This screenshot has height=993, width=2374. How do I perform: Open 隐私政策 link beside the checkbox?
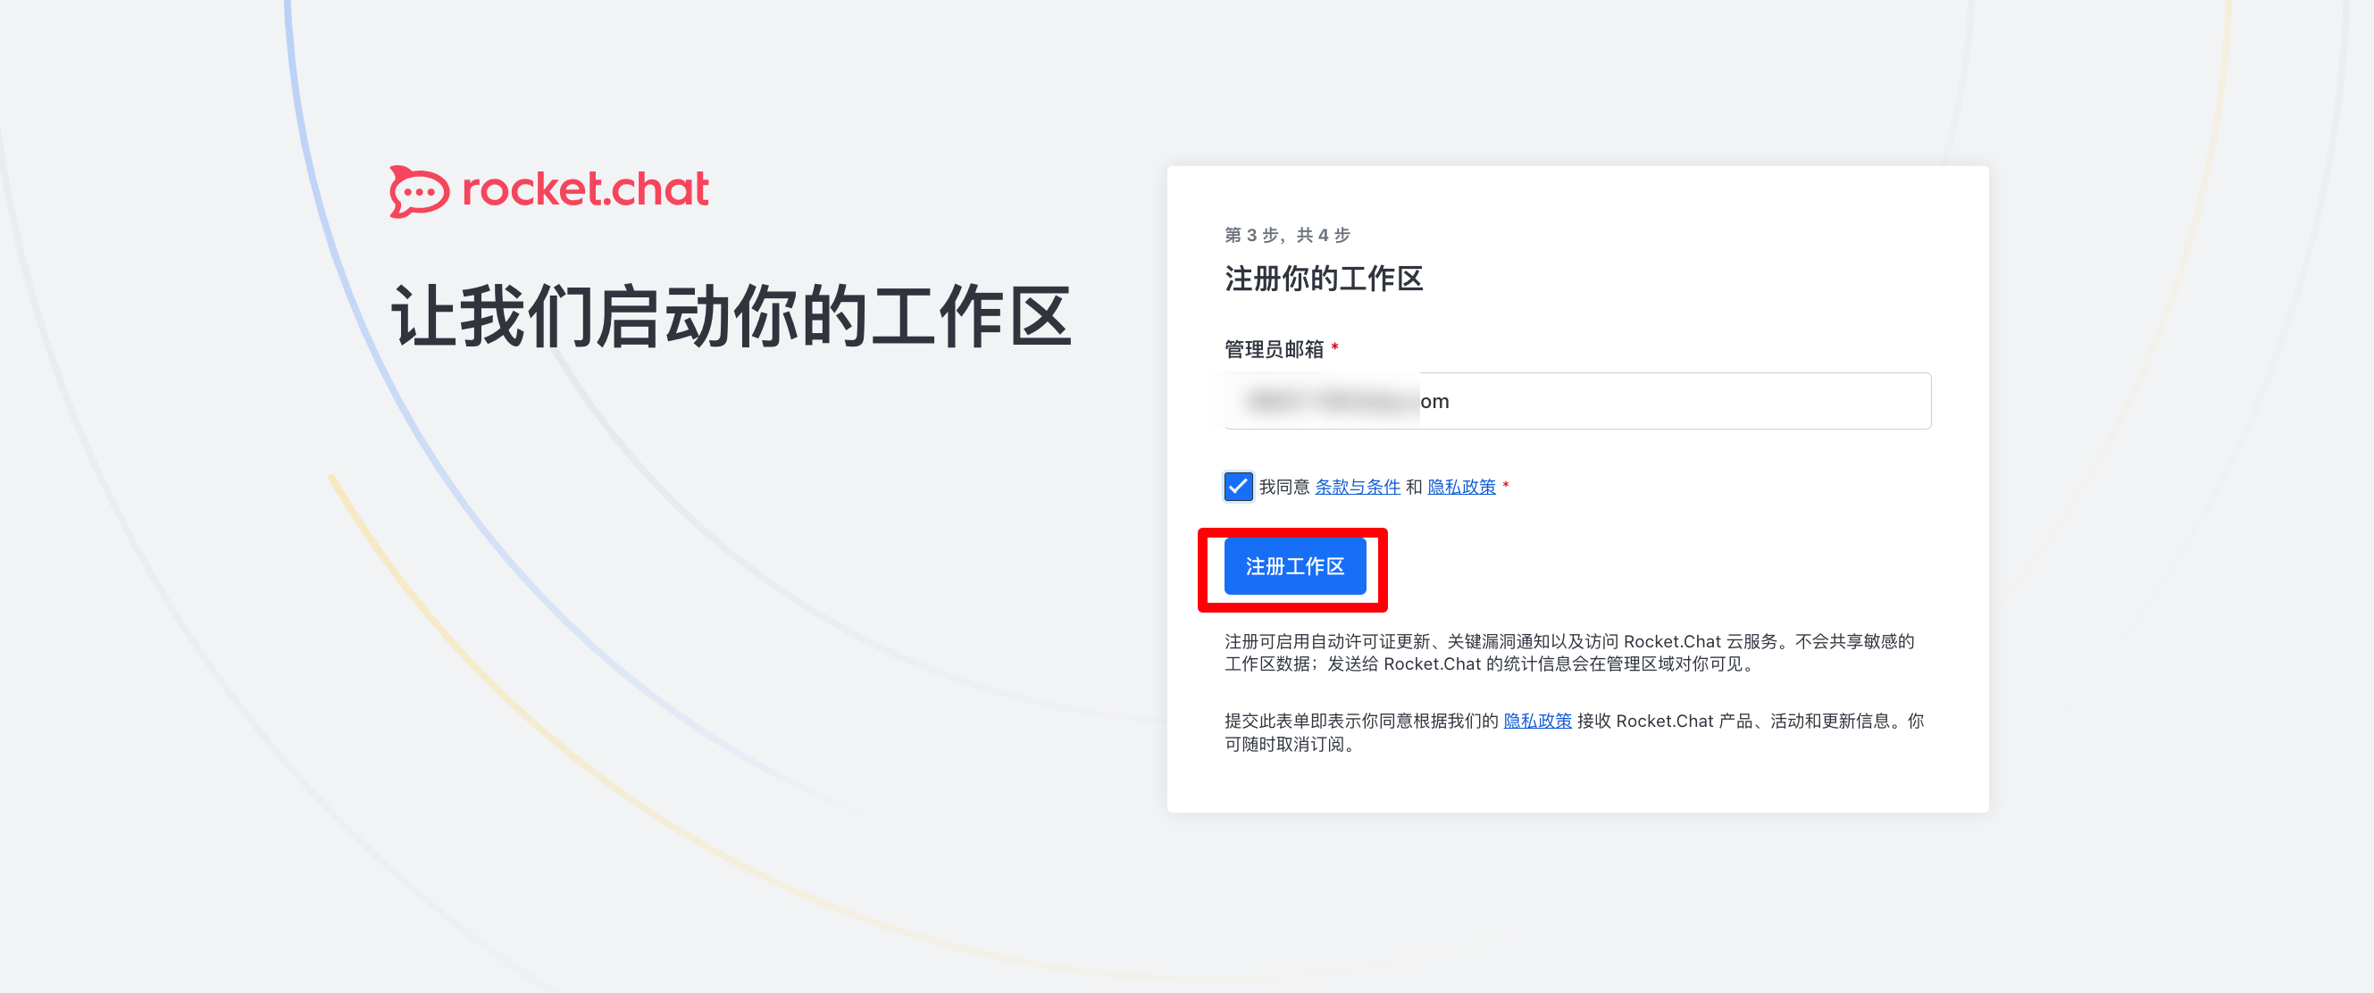[x=1460, y=487]
